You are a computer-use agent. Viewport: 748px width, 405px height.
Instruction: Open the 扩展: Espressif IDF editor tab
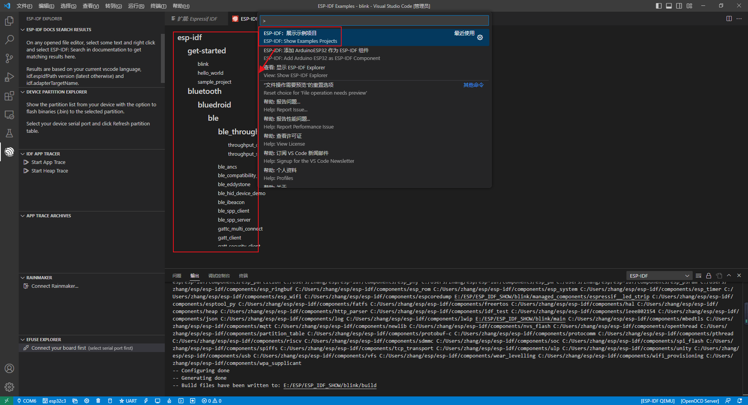click(197, 19)
